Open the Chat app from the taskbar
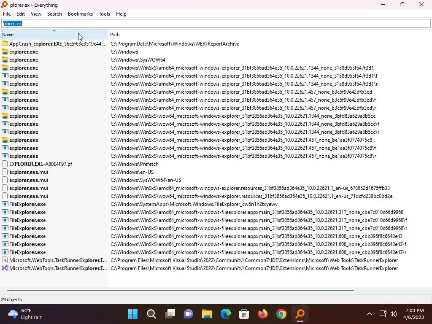Screen dimensions: 432x324 coord(189,314)
